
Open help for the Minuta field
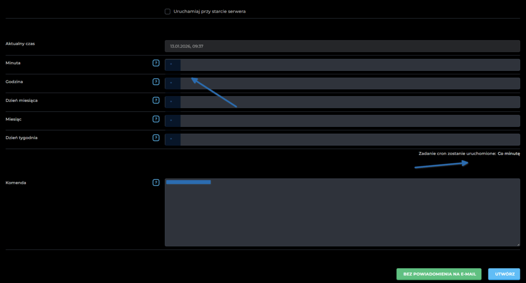coord(156,63)
